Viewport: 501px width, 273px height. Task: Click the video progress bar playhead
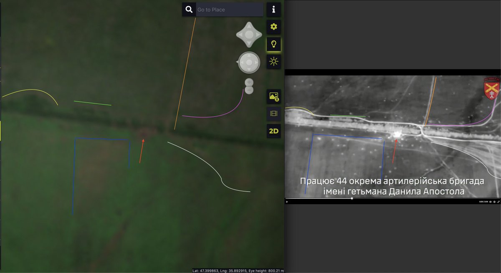[x=352, y=200]
